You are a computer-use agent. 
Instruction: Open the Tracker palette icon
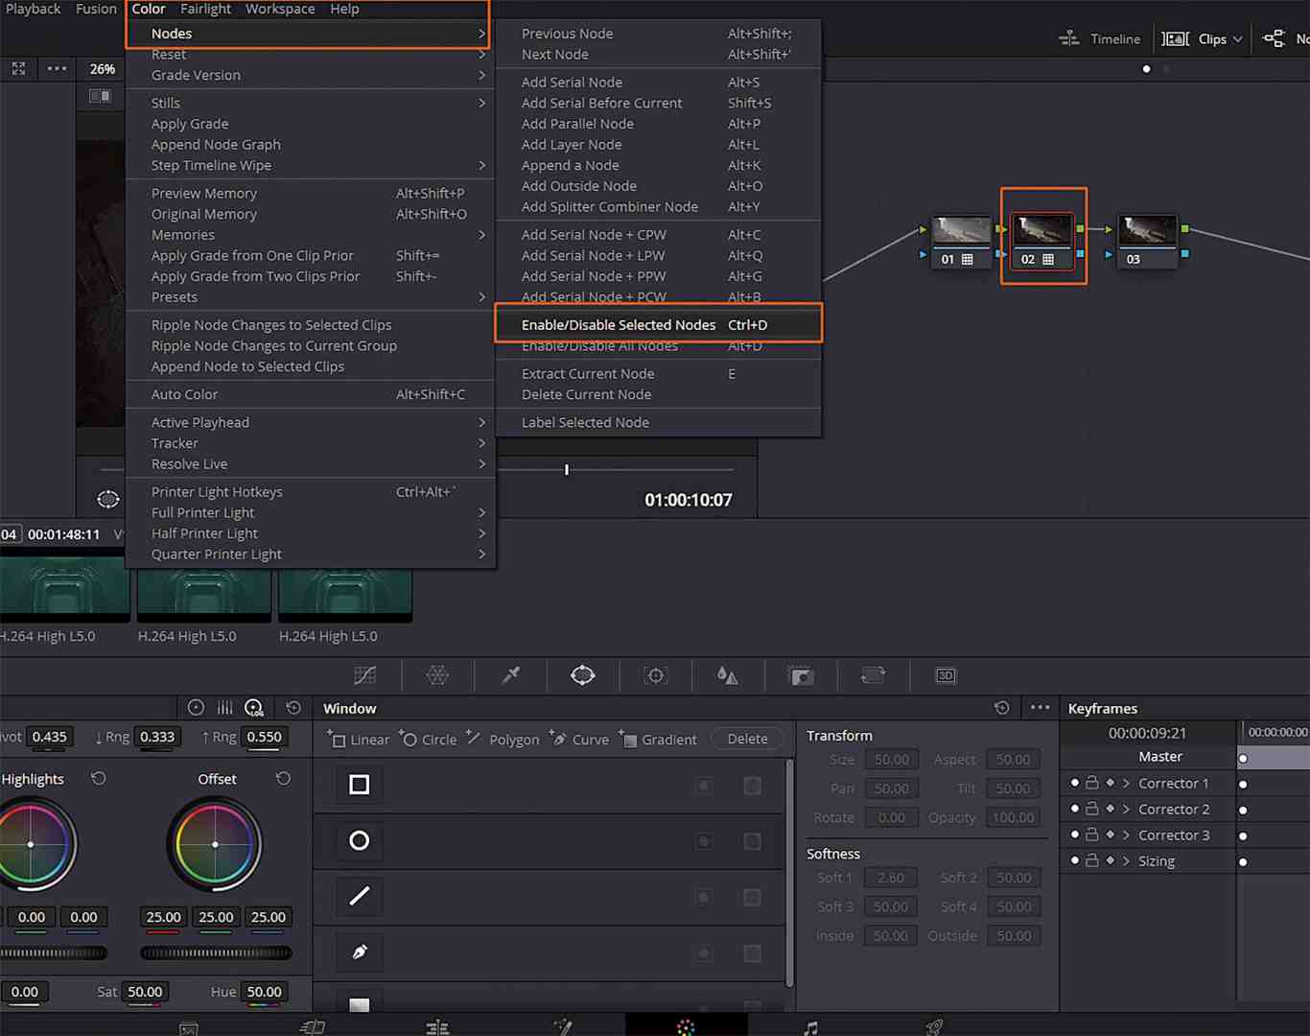tap(656, 675)
